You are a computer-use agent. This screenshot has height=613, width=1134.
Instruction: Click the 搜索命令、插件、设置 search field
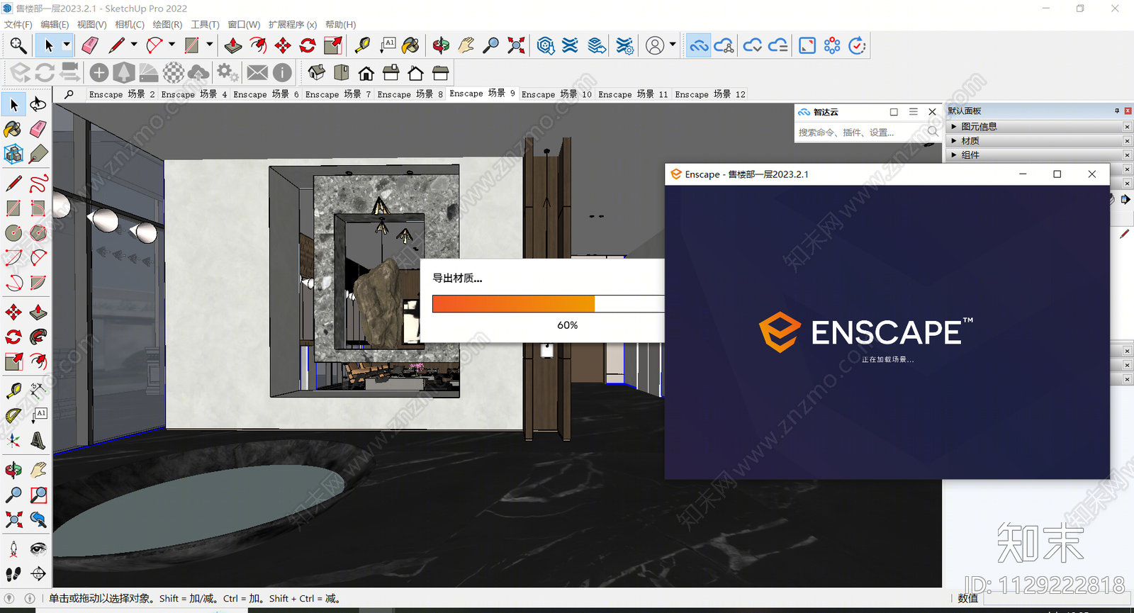[860, 132]
